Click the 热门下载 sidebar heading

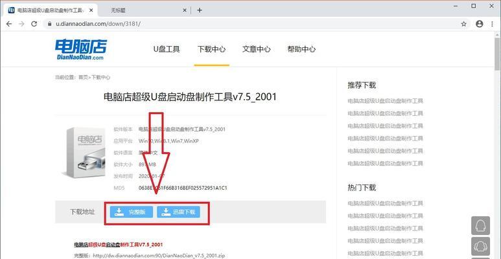pos(362,188)
